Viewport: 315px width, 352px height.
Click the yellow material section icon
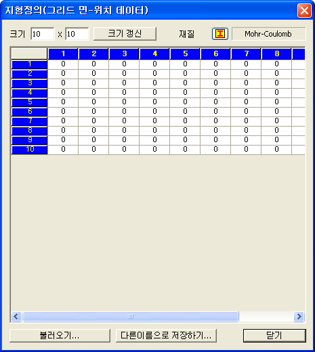pyautogui.click(x=220, y=34)
